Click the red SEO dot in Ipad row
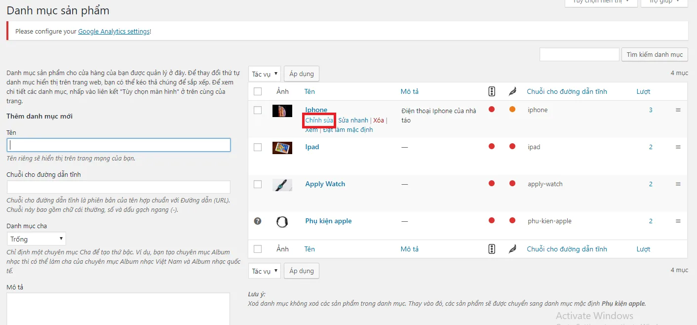Viewport: 697px width, 325px height. pyautogui.click(x=492, y=147)
